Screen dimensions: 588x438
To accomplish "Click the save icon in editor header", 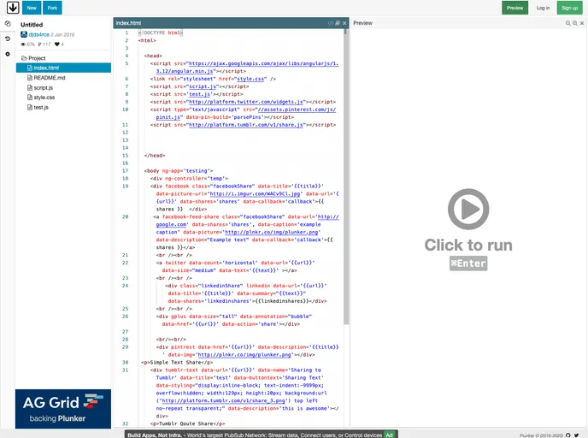I will tap(338, 23).
